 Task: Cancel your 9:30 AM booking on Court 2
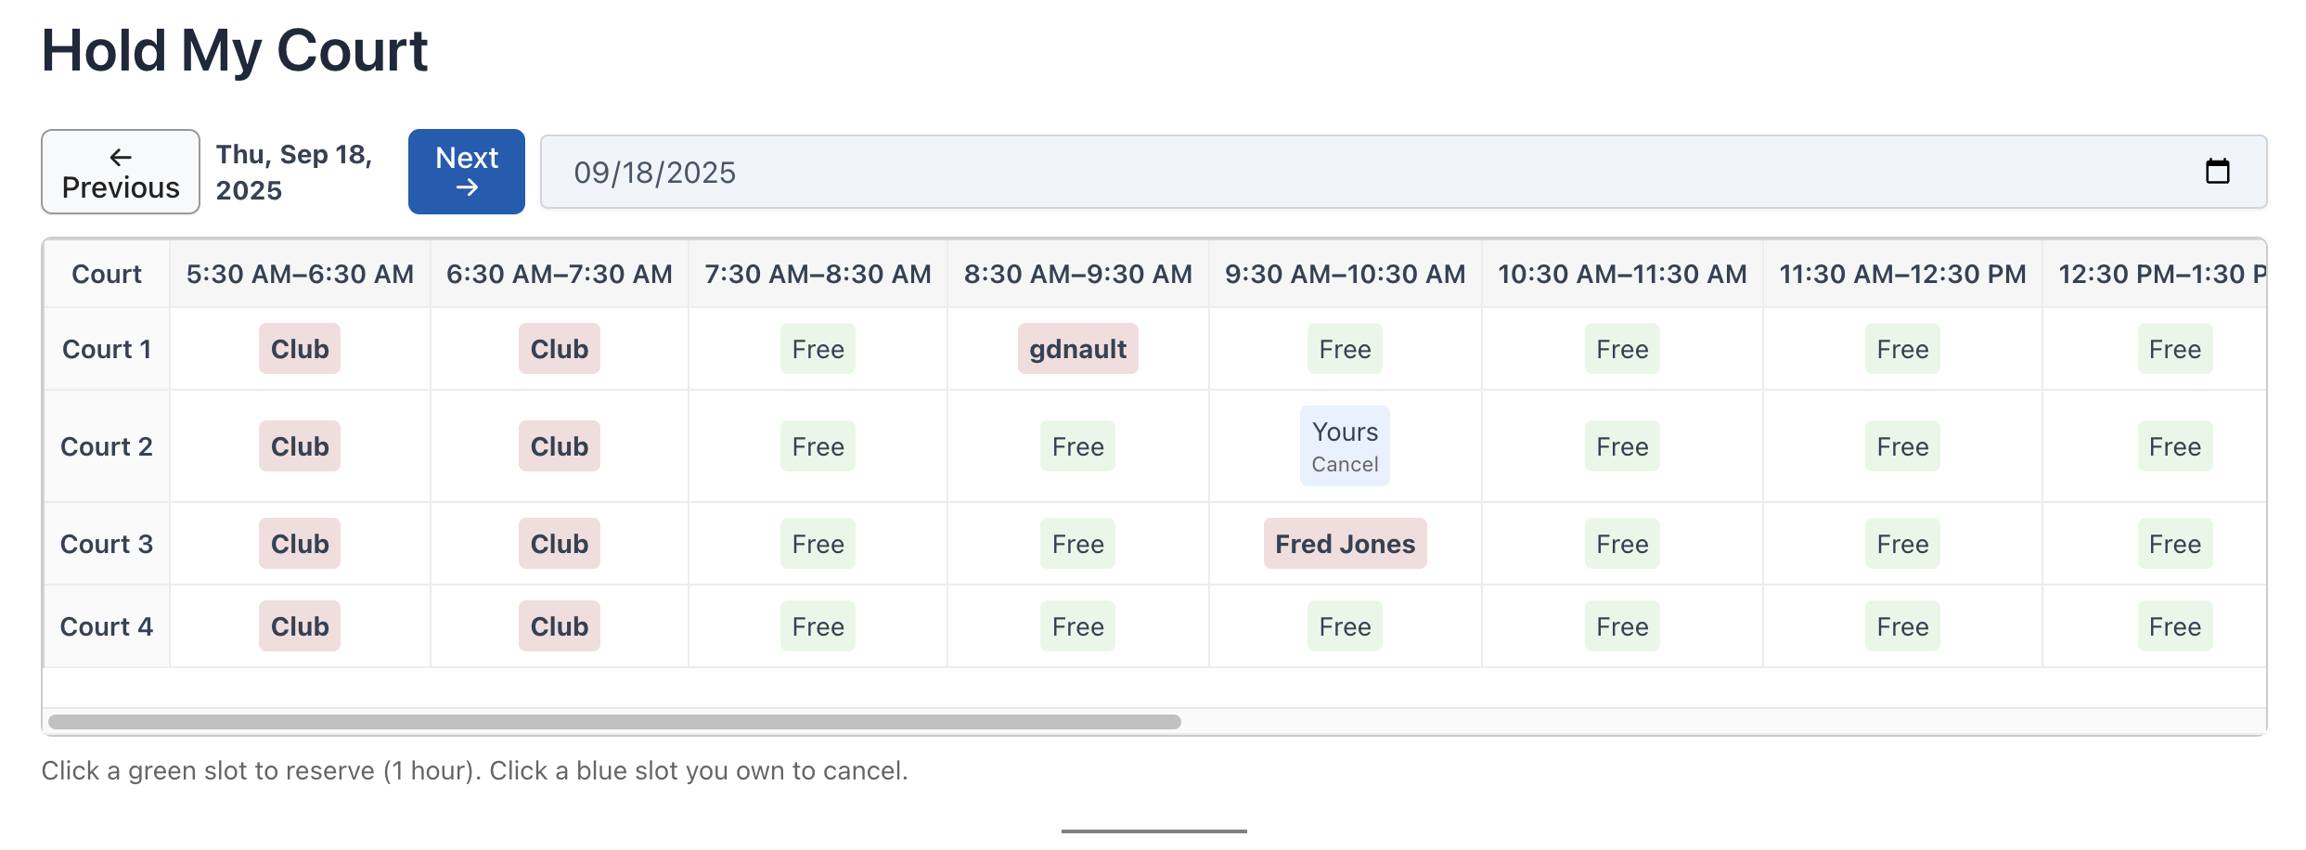[1344, 464]
